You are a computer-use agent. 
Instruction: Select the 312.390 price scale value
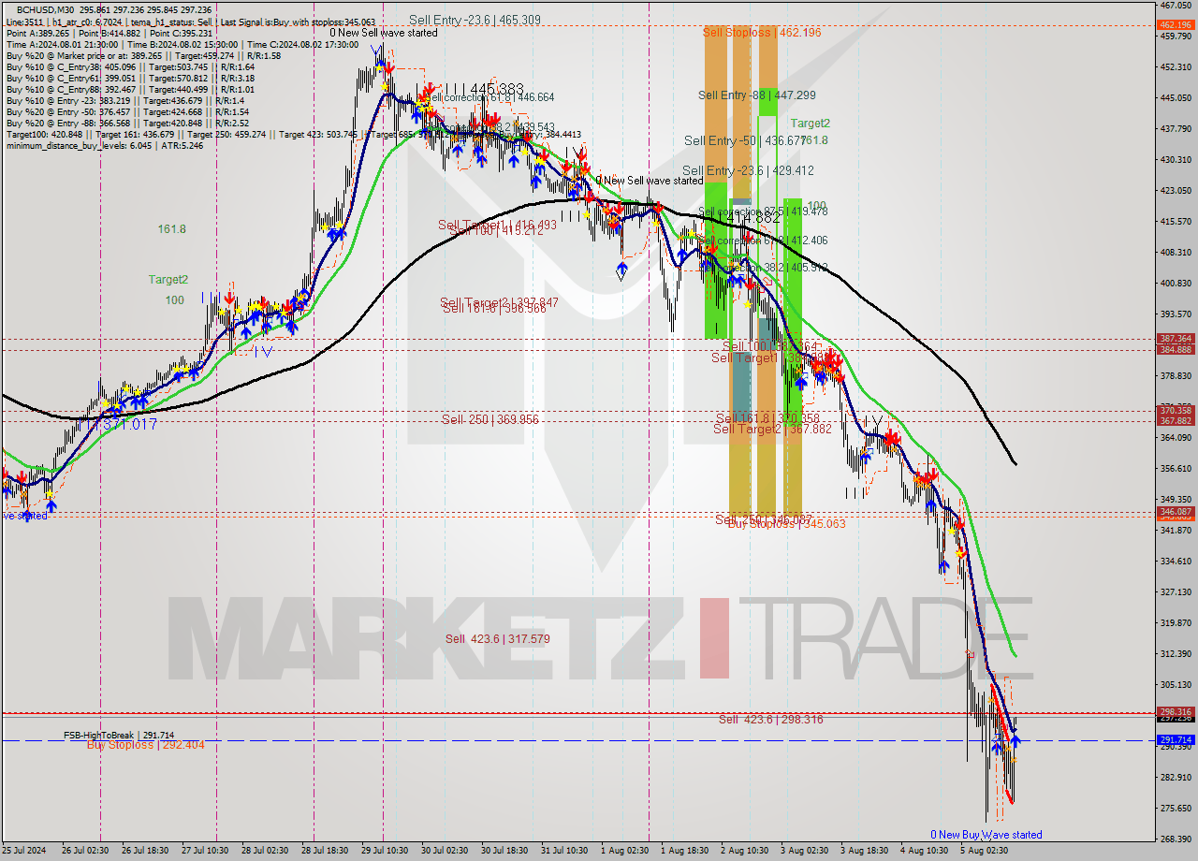click(1176, 653)
